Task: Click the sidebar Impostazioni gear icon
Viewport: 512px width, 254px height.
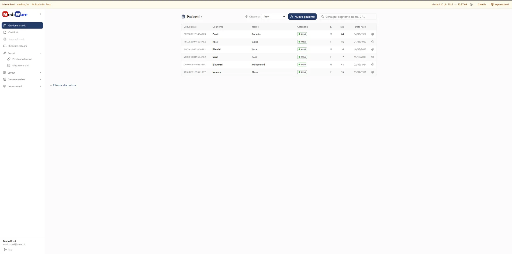Action: (5, 86)
